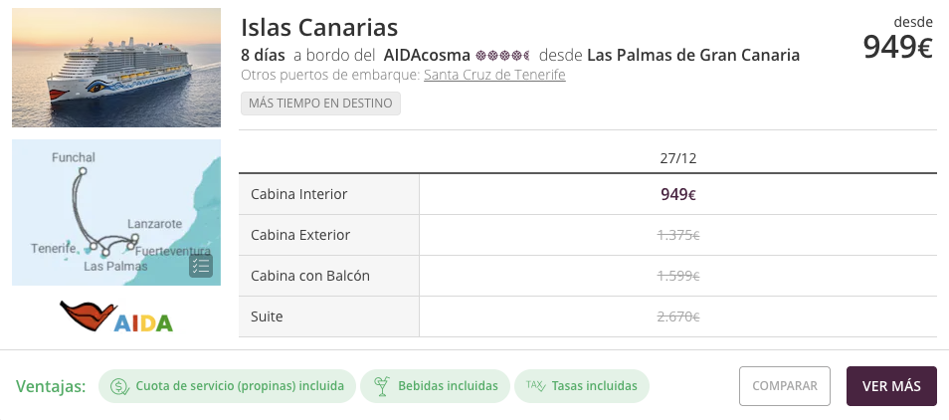949x420 pixels.
Task: Follow the Santa Cruz de Tenerife link
Action: 494,76
